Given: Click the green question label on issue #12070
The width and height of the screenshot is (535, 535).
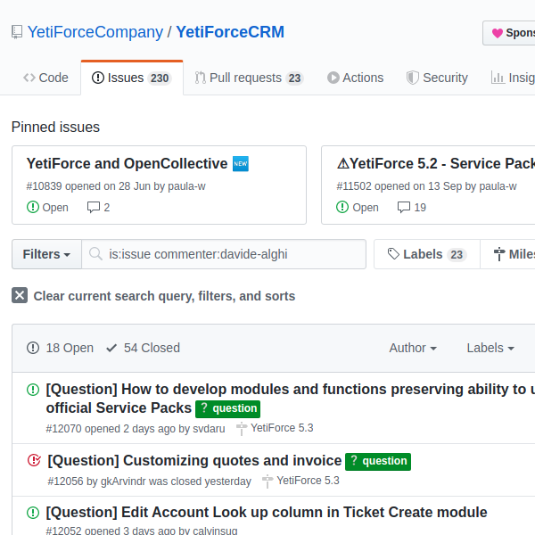Looking at the screenshot, I should 227,408.
